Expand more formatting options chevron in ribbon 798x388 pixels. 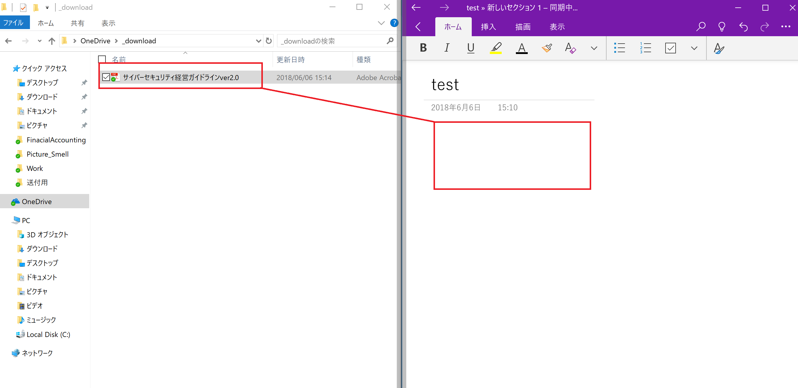pyautogui.click(x=594, y=48)
